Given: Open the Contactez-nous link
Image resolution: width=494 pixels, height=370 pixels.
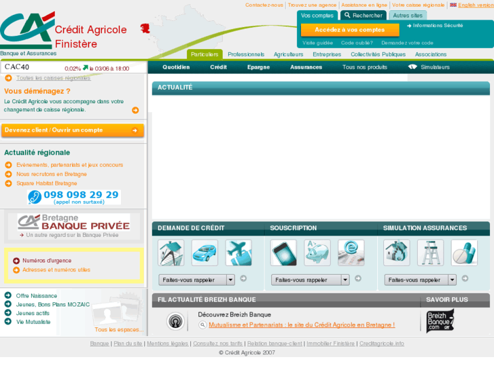Looking at the screenshot, I should click(264, 5).
